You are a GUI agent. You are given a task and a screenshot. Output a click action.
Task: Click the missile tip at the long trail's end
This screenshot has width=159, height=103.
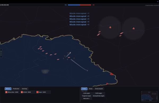87,71
